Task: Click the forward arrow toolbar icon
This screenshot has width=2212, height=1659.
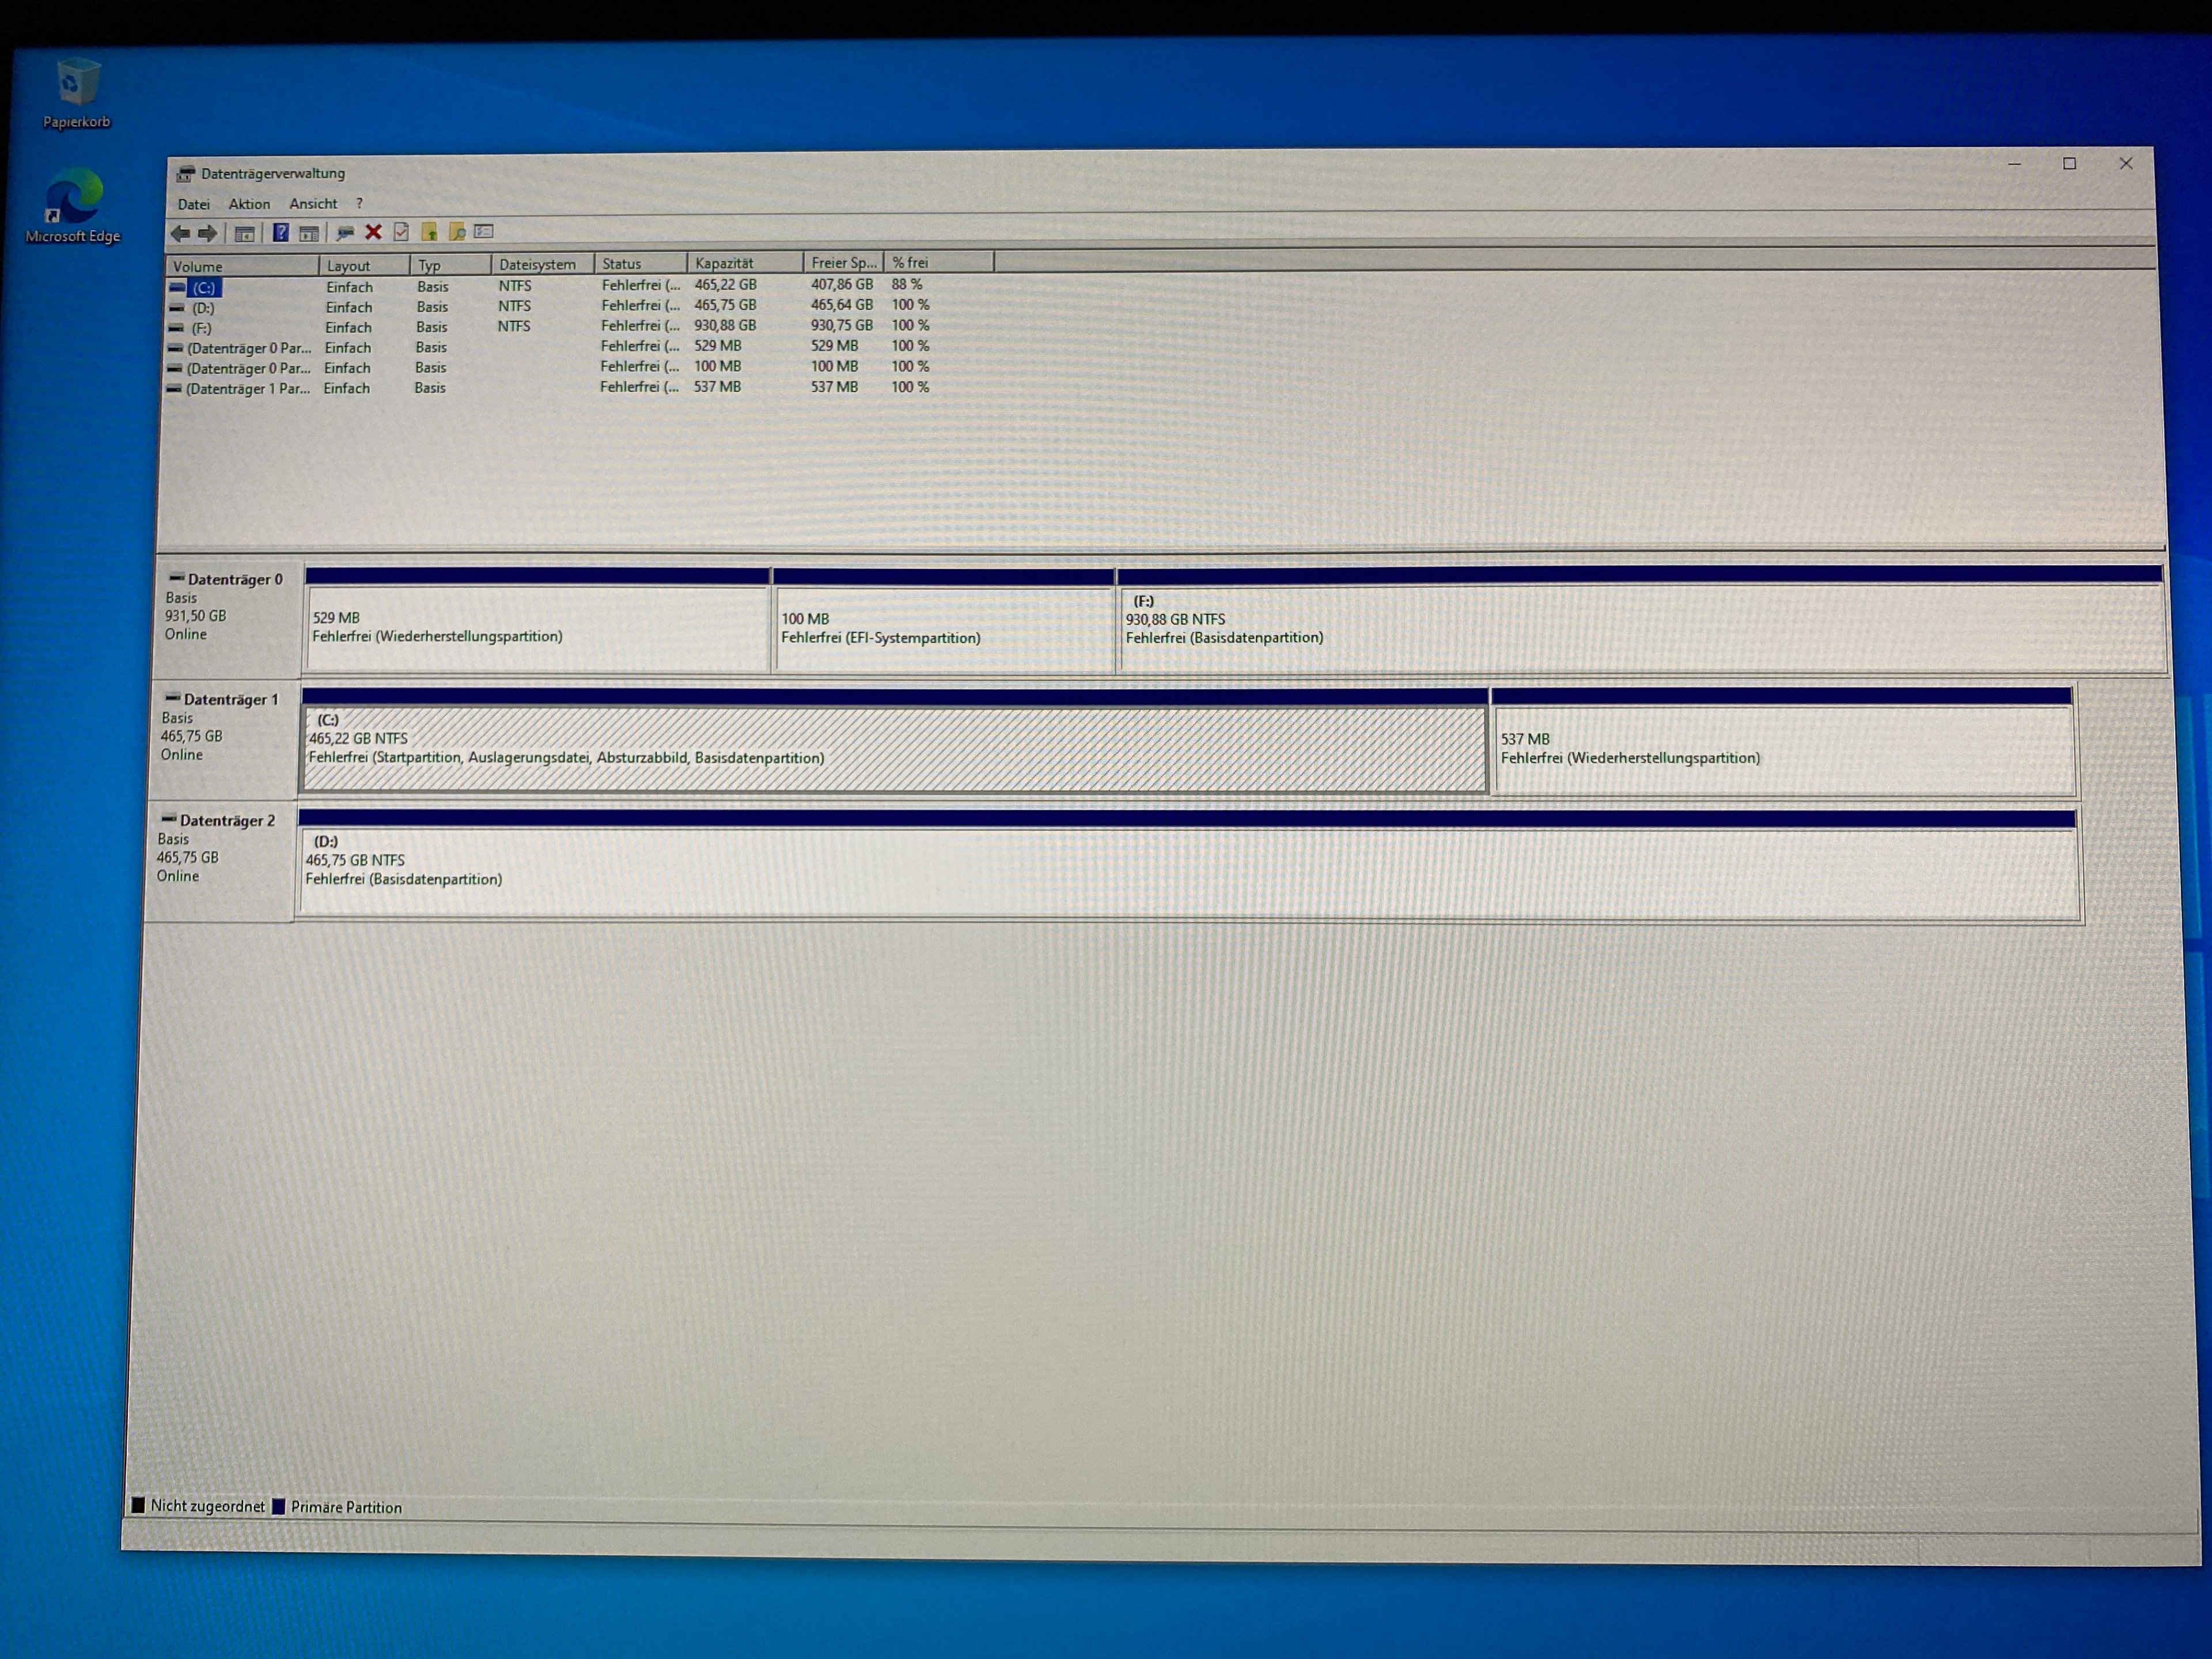Action: 208,234
